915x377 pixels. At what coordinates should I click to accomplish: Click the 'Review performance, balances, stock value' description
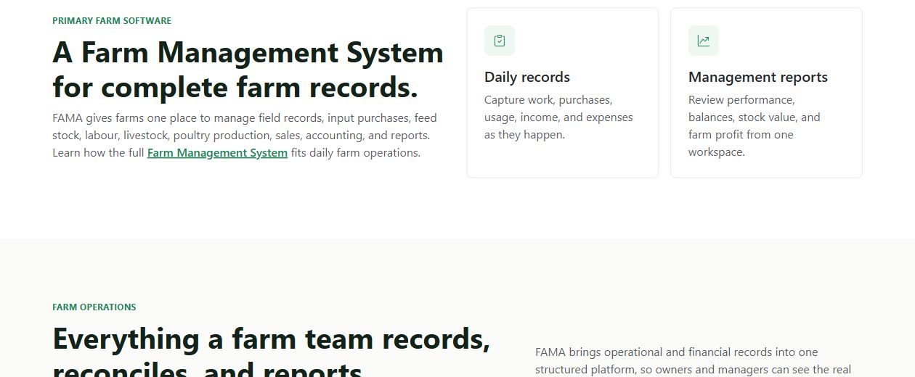coord(755,126)
